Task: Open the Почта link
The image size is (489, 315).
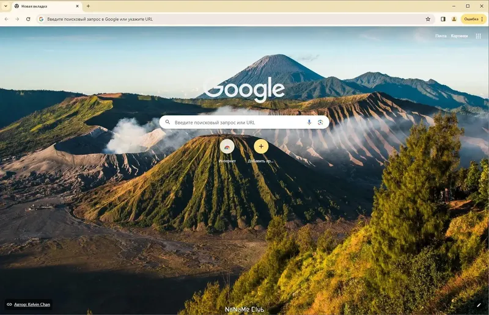Action: 441,36
